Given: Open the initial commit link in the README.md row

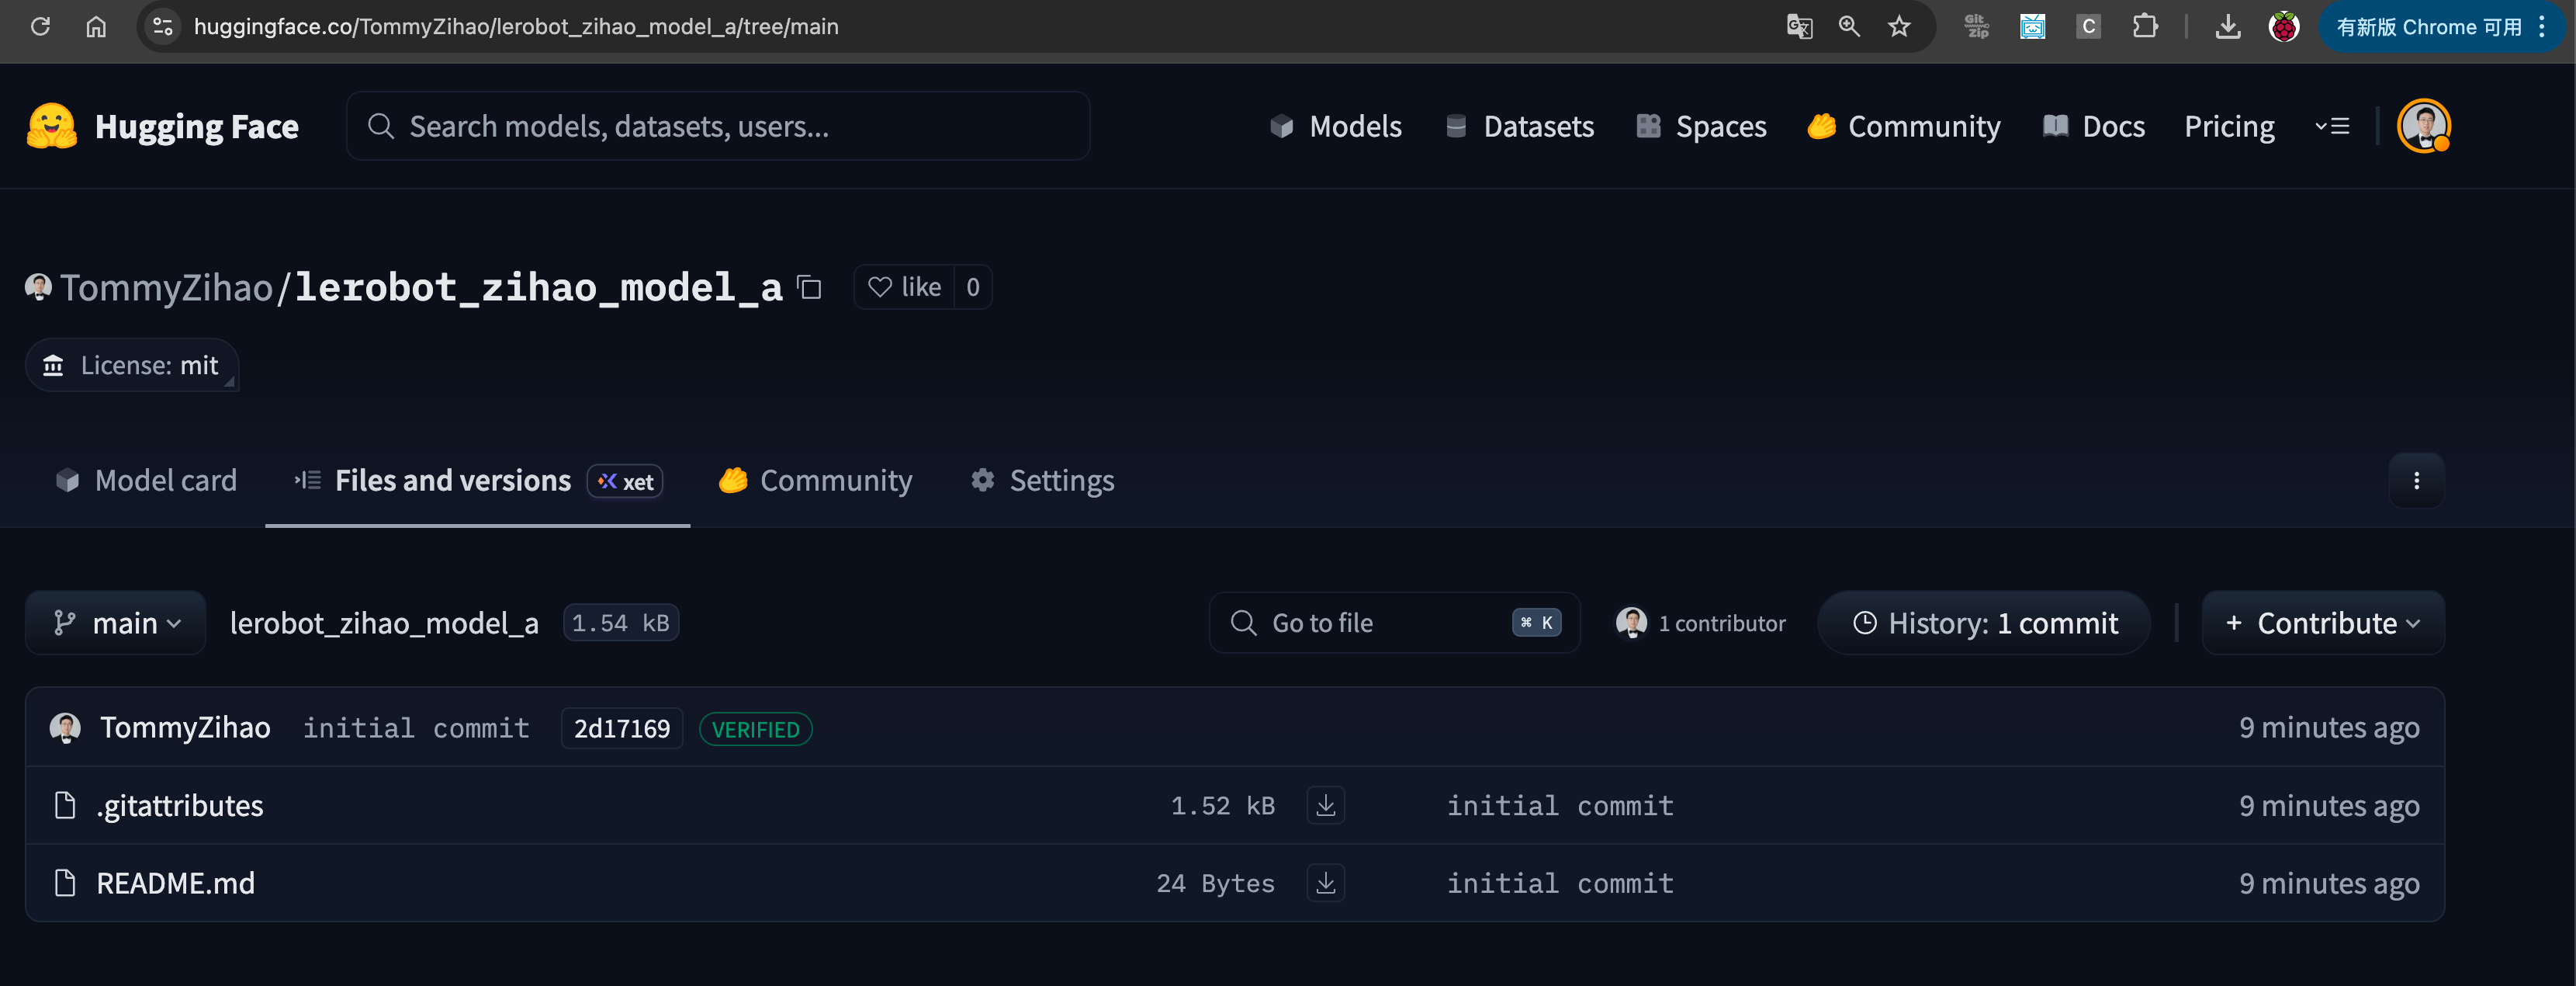Looking at the screenshot, I should click(x=1560, y=883).
